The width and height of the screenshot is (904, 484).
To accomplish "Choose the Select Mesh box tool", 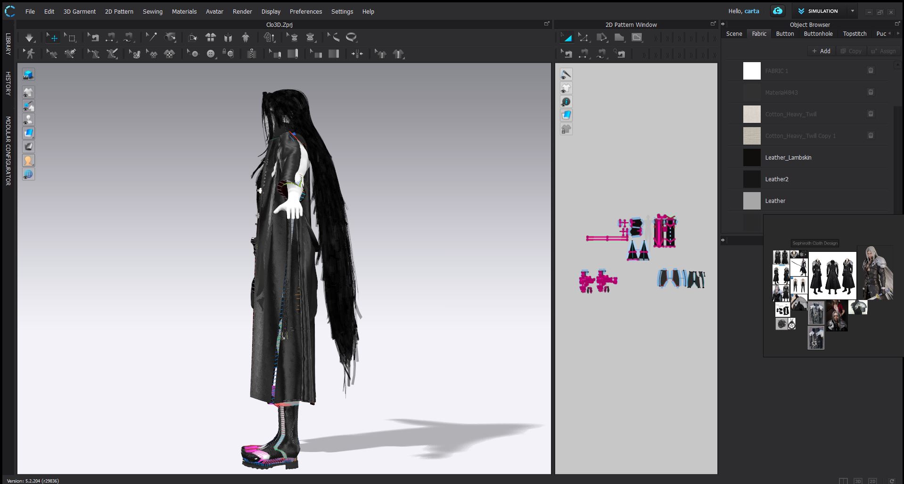I will click(x=70, y=38).
